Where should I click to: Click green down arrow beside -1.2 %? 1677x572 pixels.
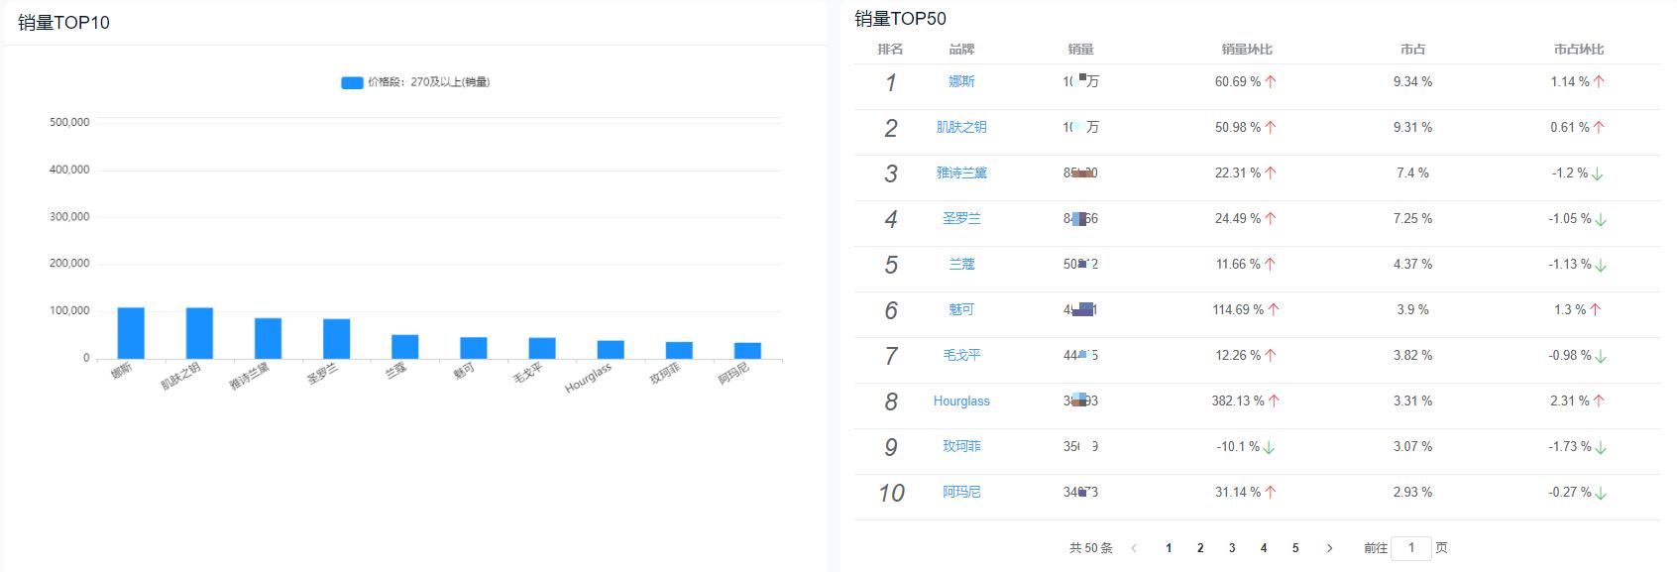click(x=1598, y=173)
